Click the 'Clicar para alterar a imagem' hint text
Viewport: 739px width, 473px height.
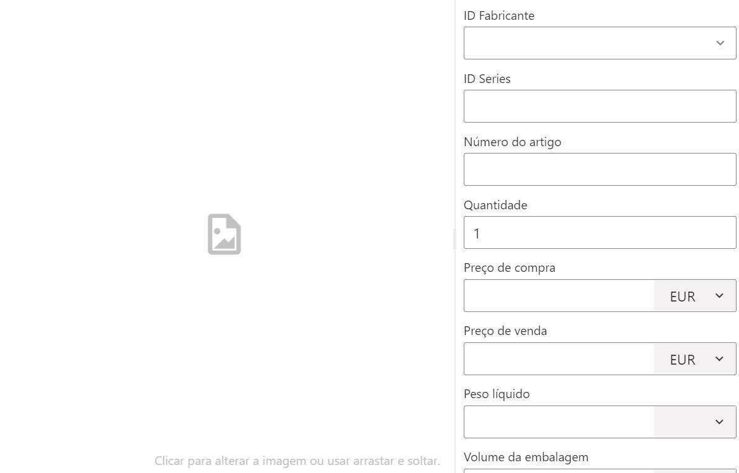click(x=297, y=460)
